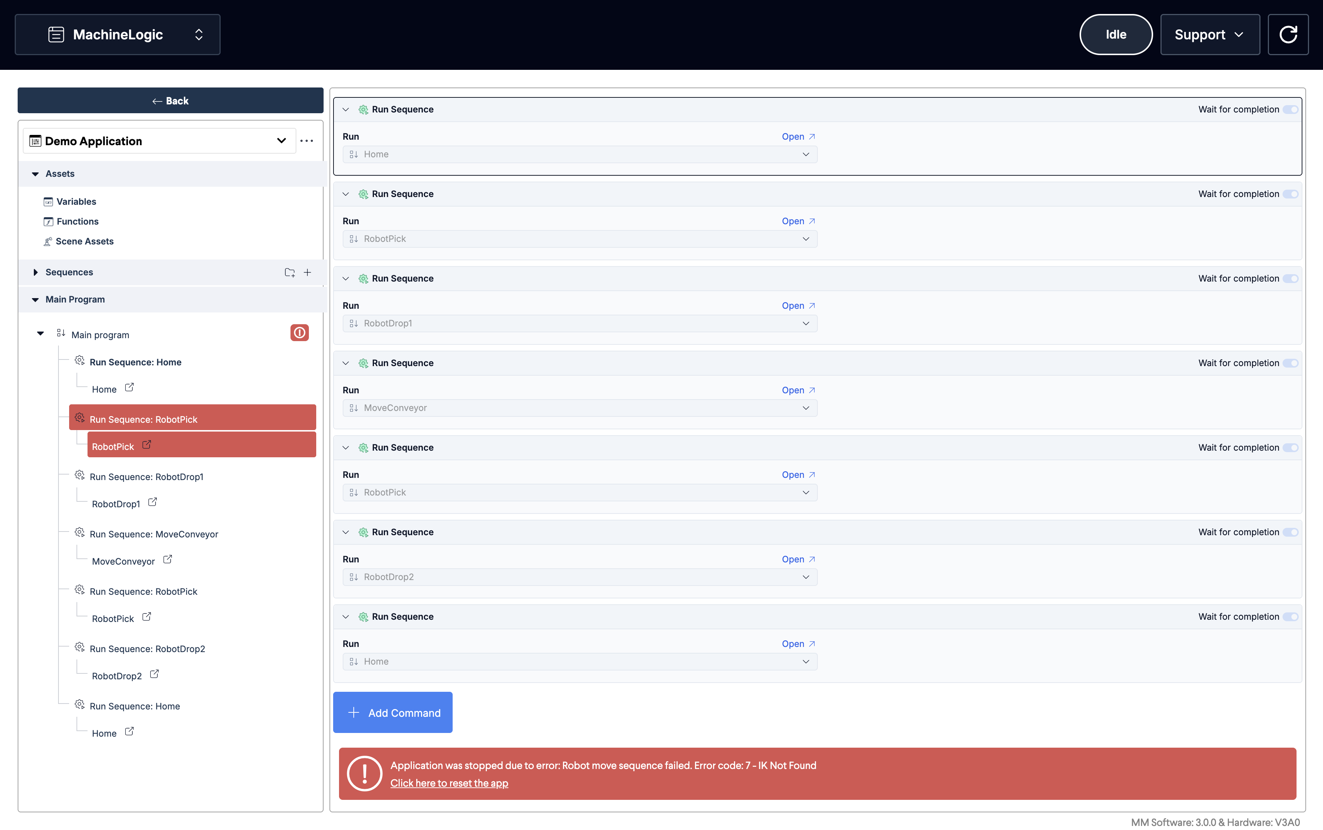
Task: Click green gear icon on first Run Sequence card
Action: [363, 110]
